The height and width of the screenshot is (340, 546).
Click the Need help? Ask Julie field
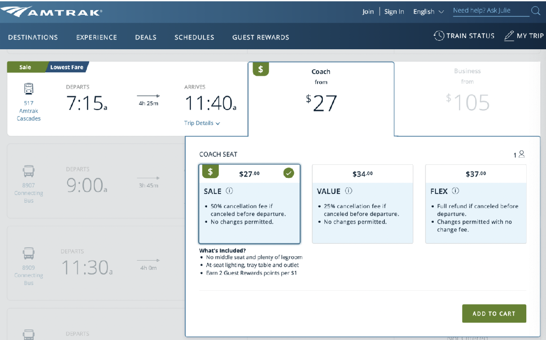pos(491,11)
